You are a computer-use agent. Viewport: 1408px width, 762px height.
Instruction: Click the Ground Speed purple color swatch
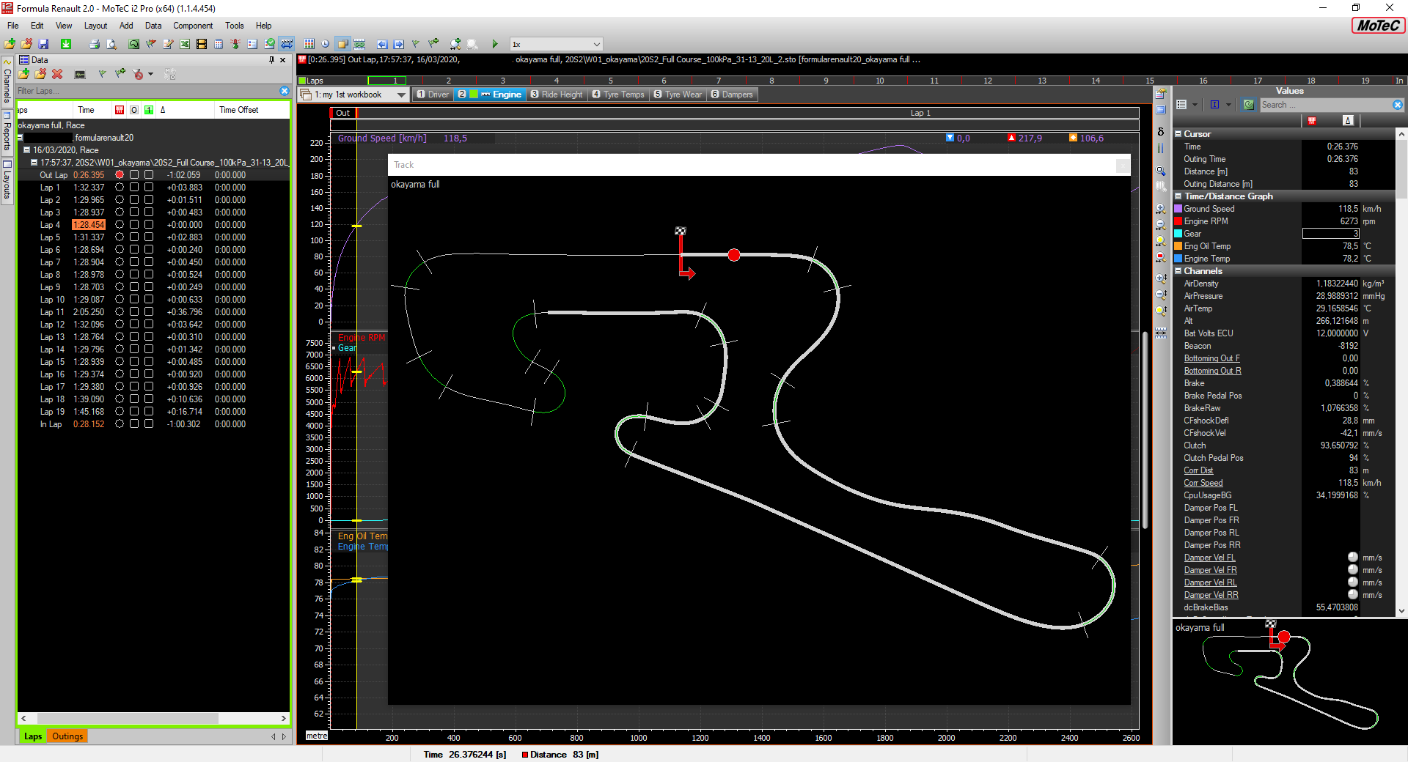tap(1178, 209)
